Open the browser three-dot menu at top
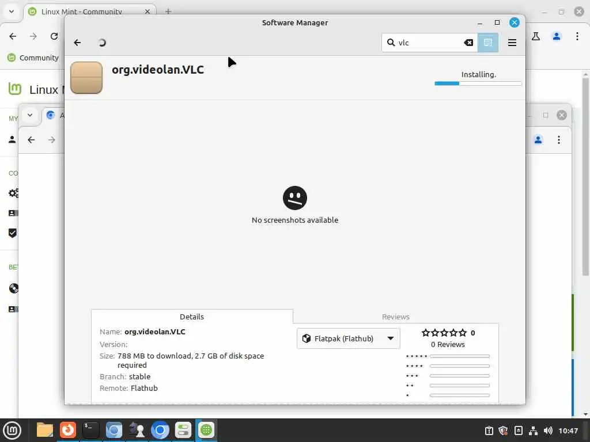Image resolution: width=590 pixels, height=442 pixels. (x=577, y=36)
